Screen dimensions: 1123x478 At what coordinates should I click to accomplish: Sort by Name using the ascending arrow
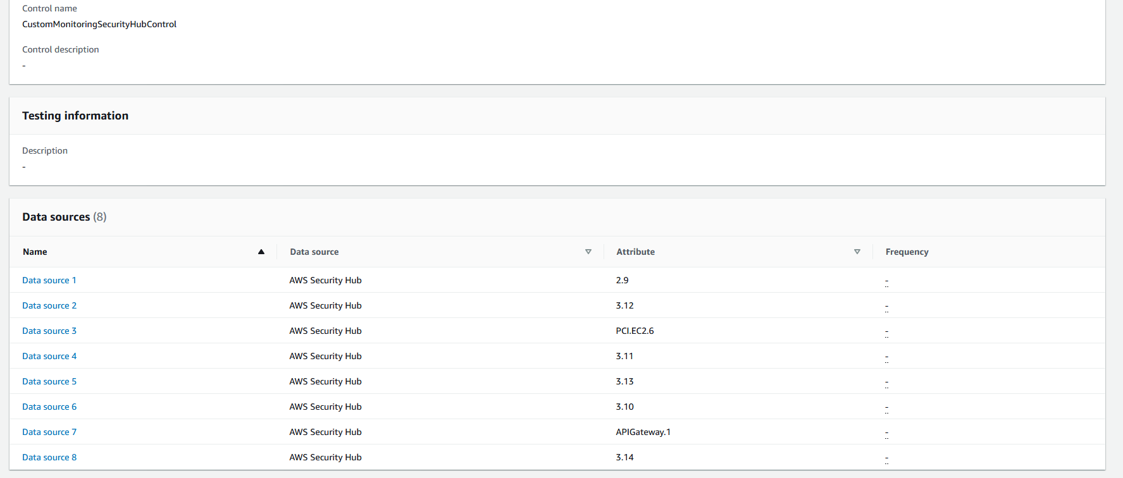(261, 252)
